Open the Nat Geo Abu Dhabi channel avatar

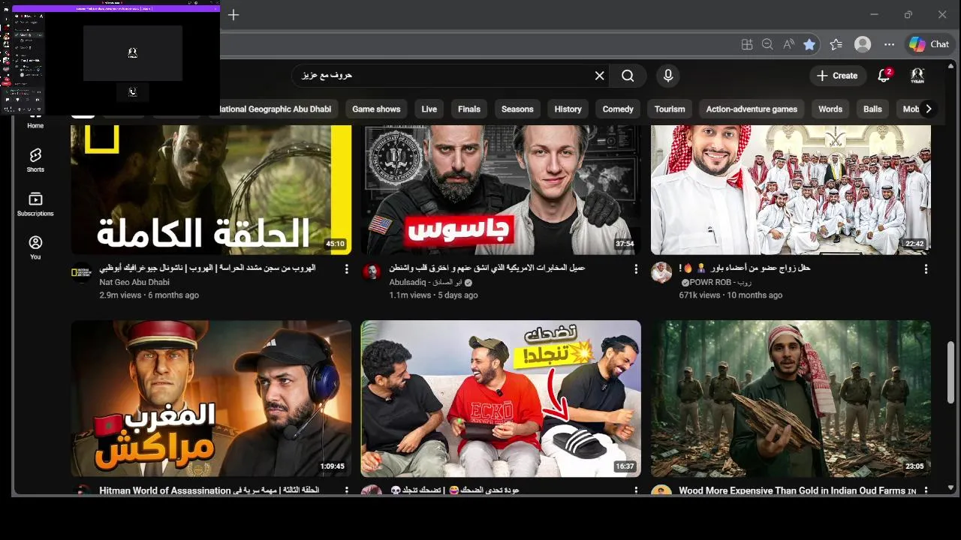click(82, 273)
